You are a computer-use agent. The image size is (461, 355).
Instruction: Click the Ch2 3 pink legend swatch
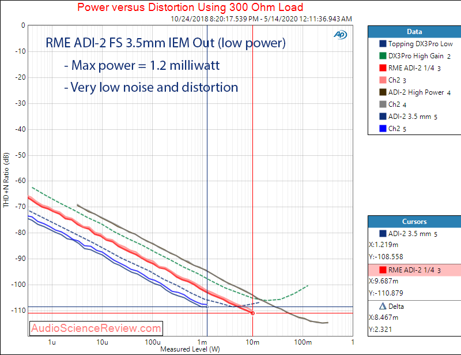[x=383, y=80]
